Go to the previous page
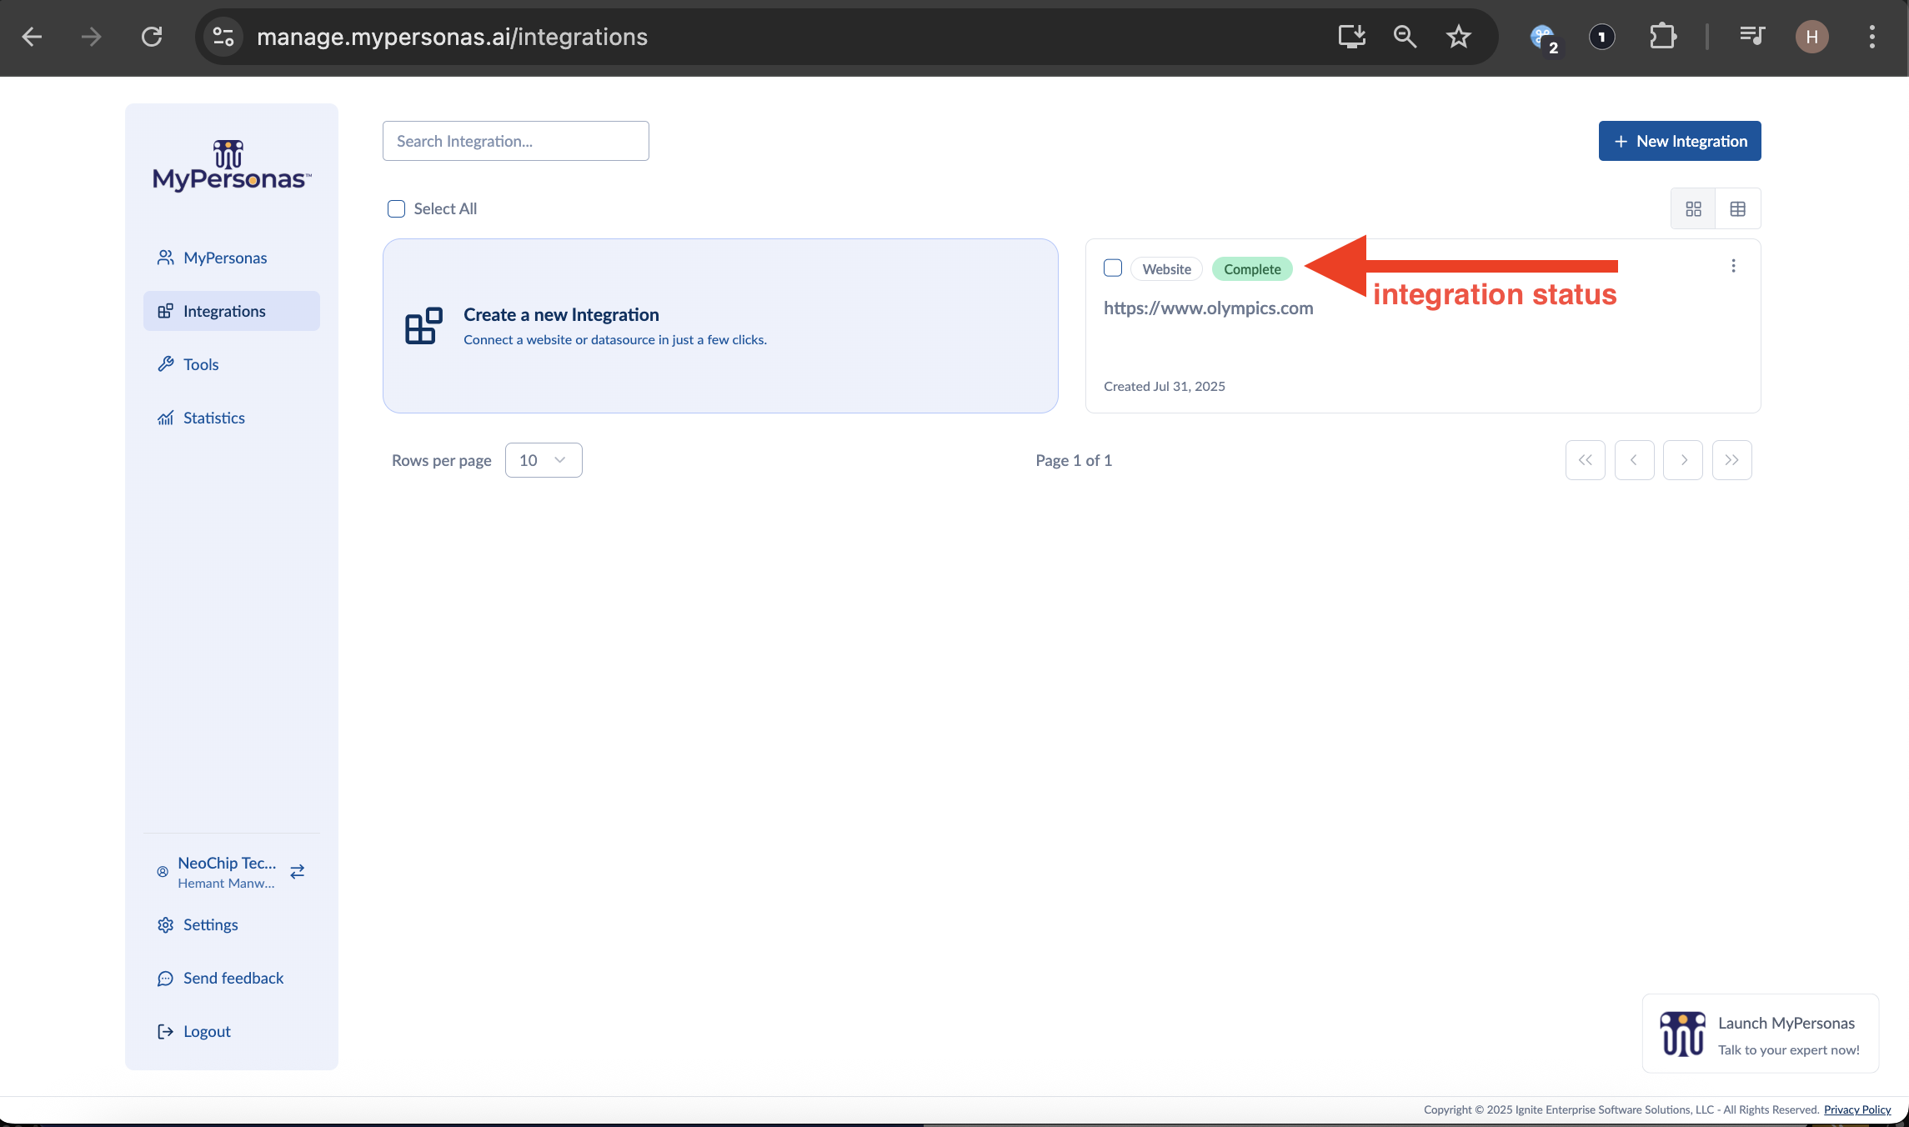This screenshot has height=1127, width=1909. [x=1634, y=460]
